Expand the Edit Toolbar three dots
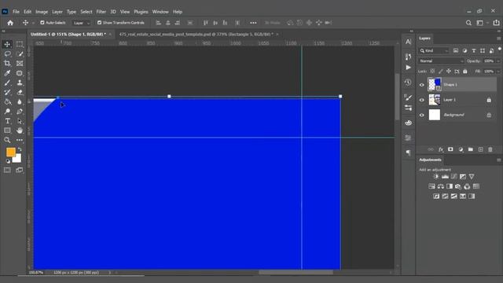This screenshot has height=283, width=503. (20, 140)
